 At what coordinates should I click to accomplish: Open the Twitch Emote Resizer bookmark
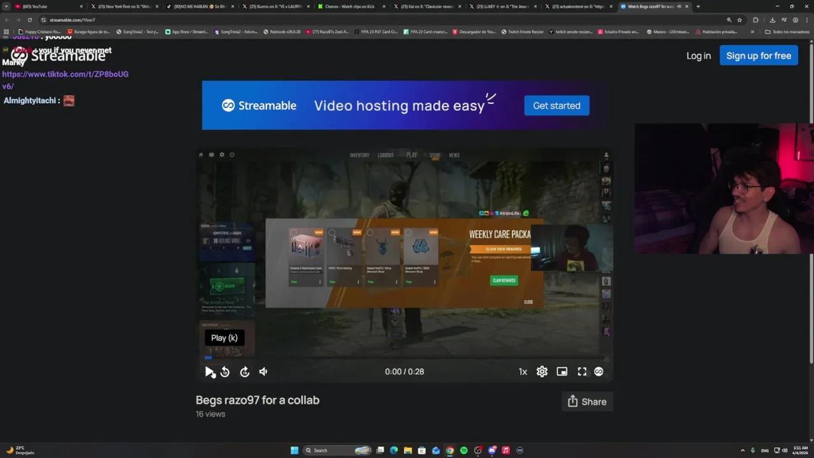click(x=521, y=31)
